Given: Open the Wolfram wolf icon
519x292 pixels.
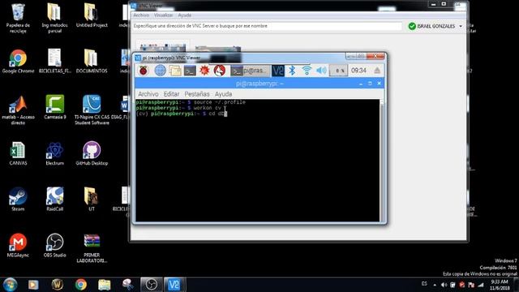Looking at the screenshot, I should [220, 71].
